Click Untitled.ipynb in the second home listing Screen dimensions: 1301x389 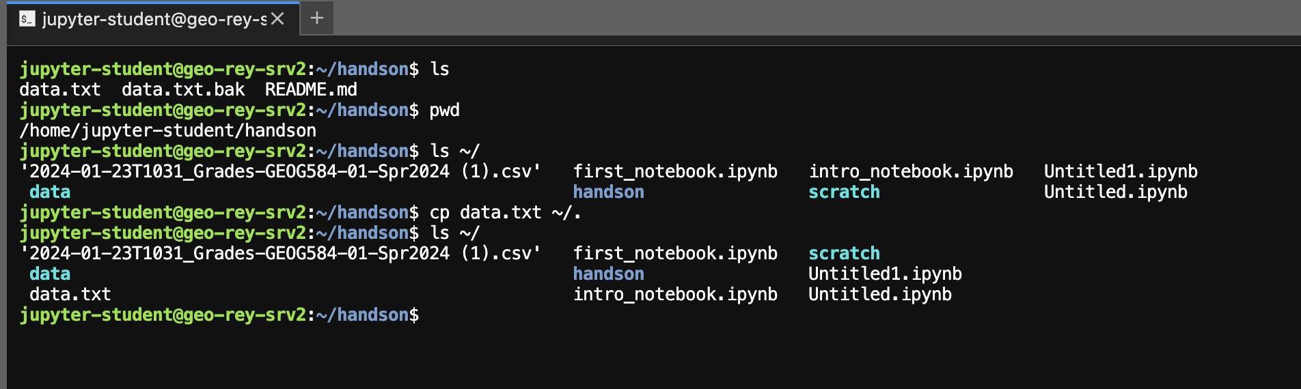pos(879,294)
